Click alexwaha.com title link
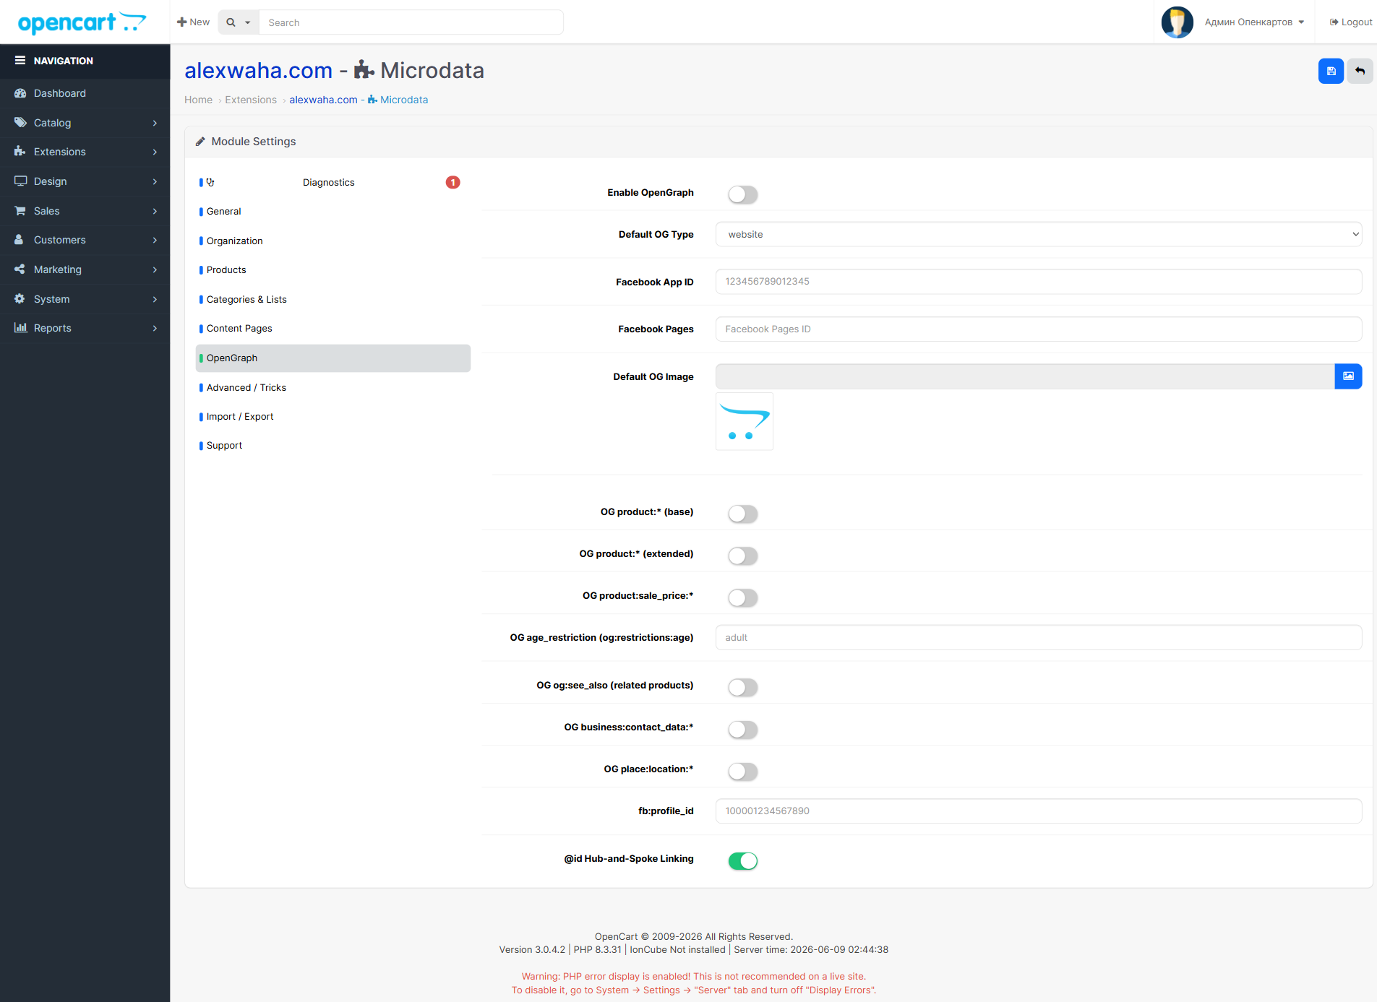1377x1002 pixels. pyautogui.click(x=258, y=70)
